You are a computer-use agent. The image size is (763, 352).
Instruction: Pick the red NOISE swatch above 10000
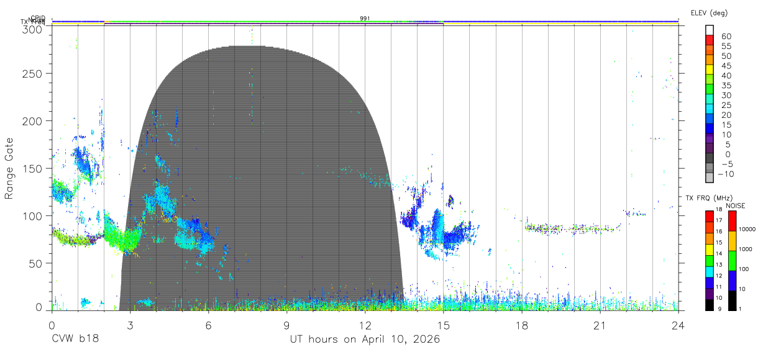pos(732,220)
